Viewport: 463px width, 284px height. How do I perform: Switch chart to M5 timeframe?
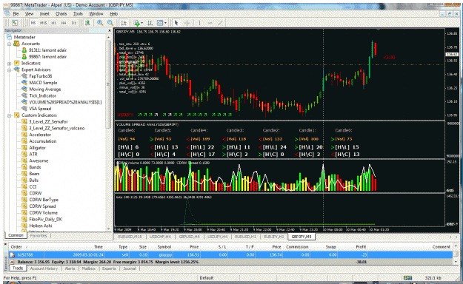(x=33, y=23)
